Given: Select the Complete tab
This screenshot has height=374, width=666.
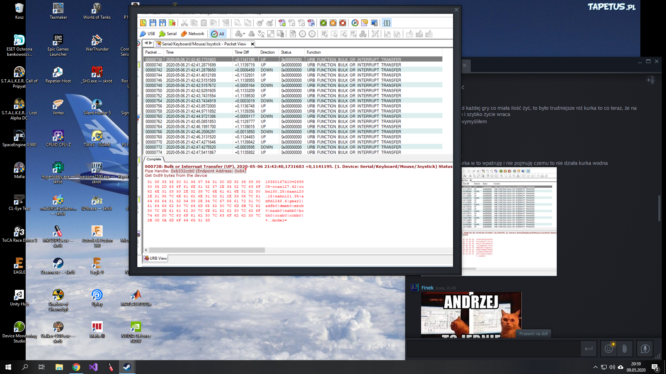Looking at the screenshot, I should (154, 159).
